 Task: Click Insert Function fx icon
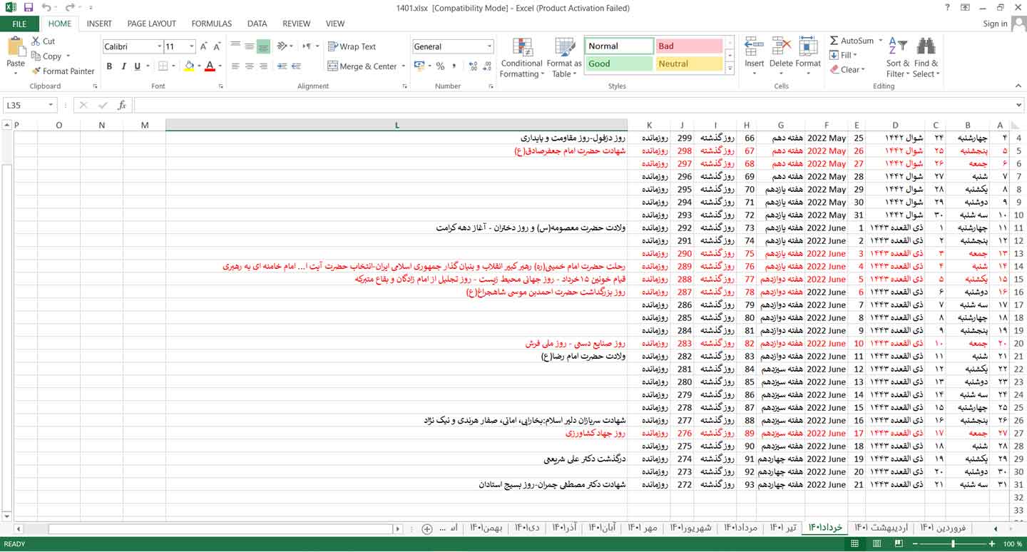click(x=122, y=105)
